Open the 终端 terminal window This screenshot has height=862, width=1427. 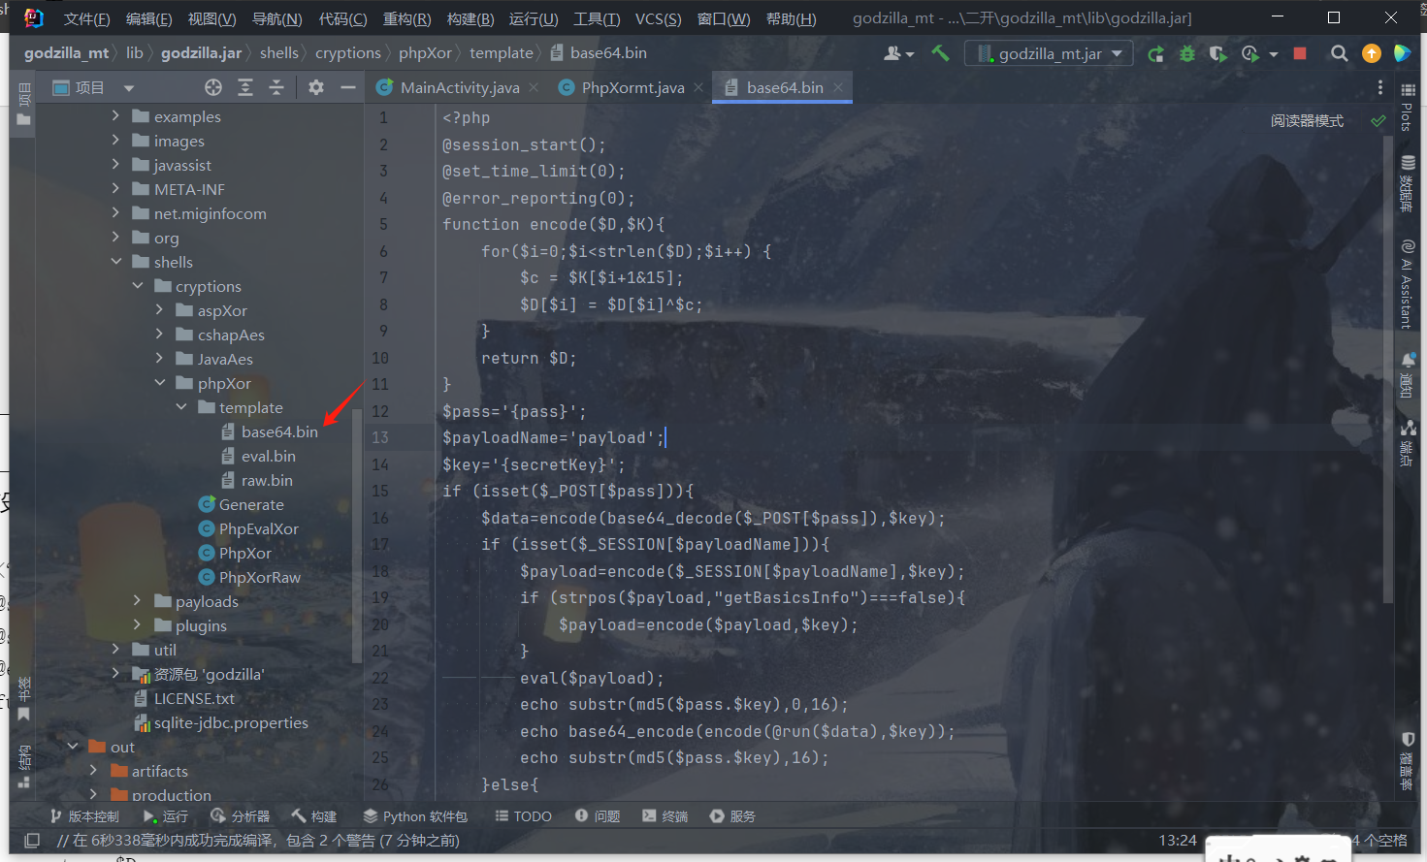665,816
